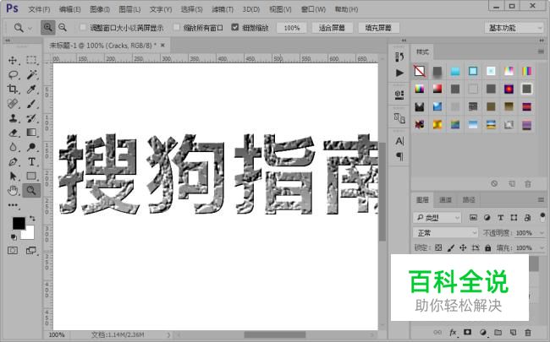Click Zoom Out mode in options bar
This screenshot has height=342, width=550.
(x=63, y=27)
